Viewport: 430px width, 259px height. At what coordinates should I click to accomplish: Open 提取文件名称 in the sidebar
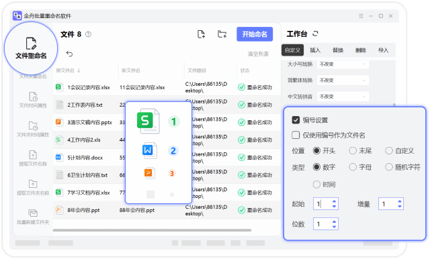pyautogui.click(x=33, y=158)
